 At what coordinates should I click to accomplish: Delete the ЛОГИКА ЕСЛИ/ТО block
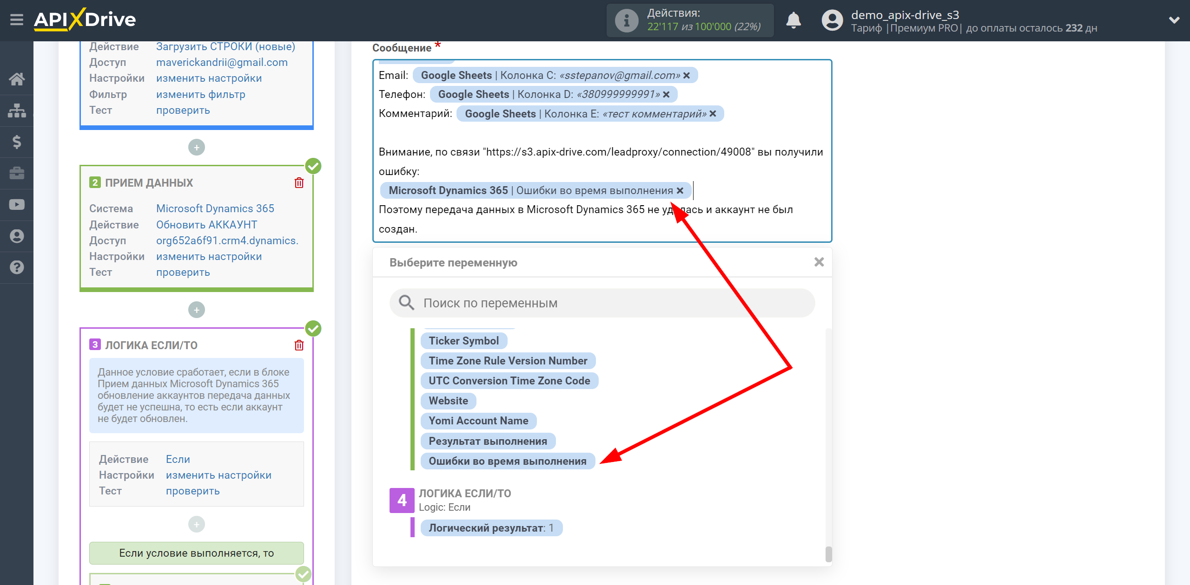tap(299, 345)
